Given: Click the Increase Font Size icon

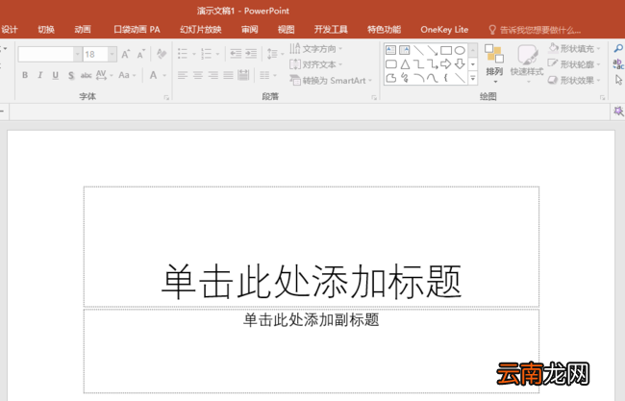Looking at the screenshot, I should (126, 54).
